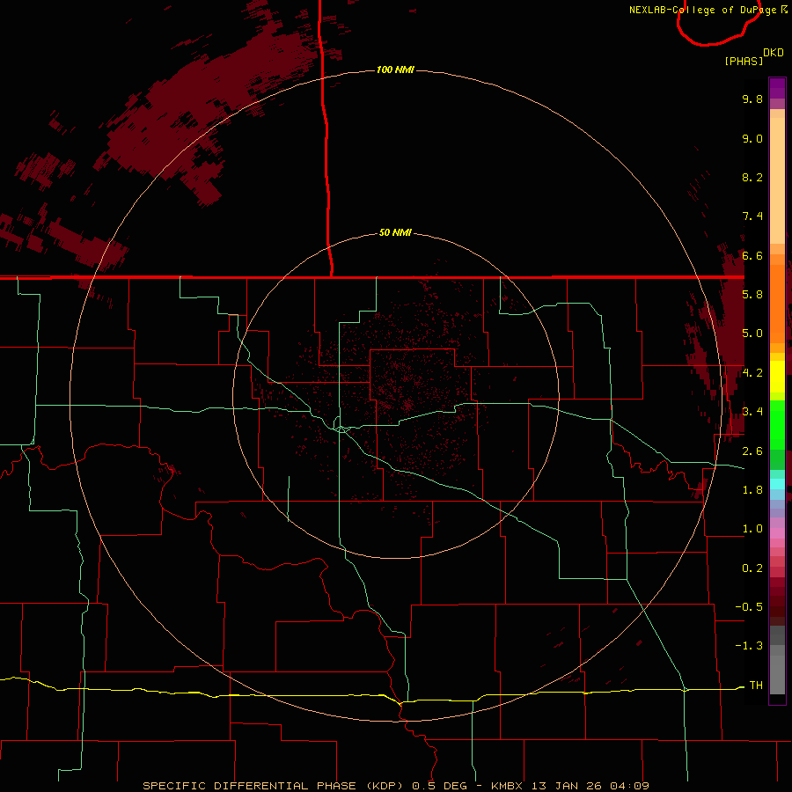Click the 1.0 color scale value
The image size is (792, 792).
click(752, 529)
